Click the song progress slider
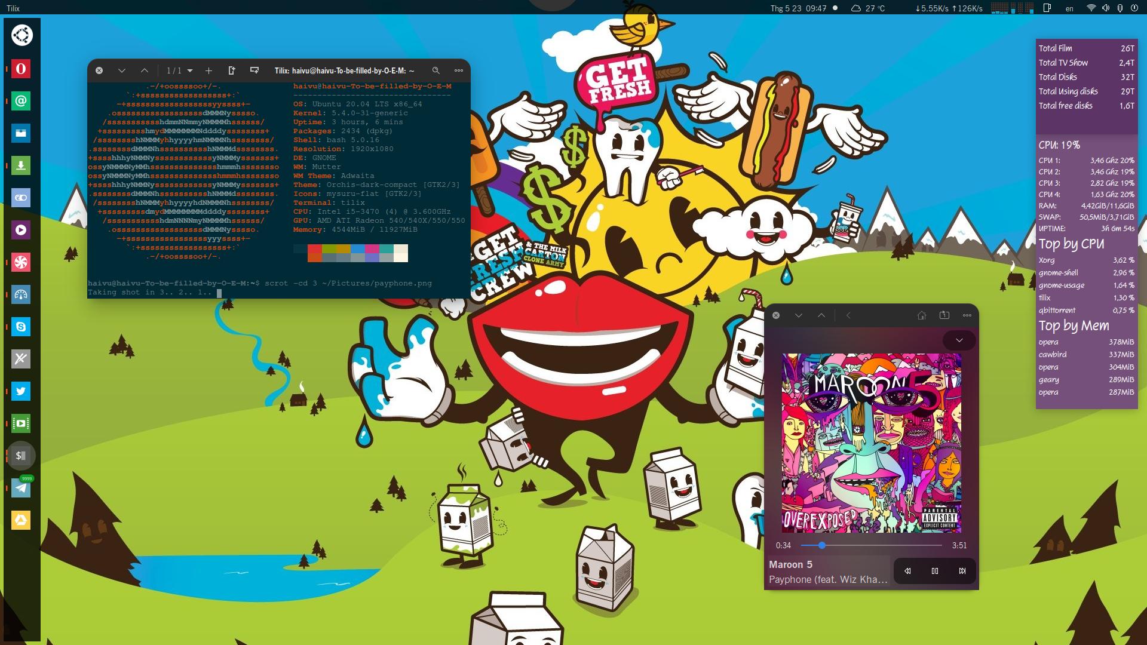The image size is (1147, 645). 871,545
